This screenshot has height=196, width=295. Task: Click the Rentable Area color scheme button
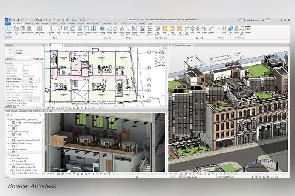tap(31, 98)
